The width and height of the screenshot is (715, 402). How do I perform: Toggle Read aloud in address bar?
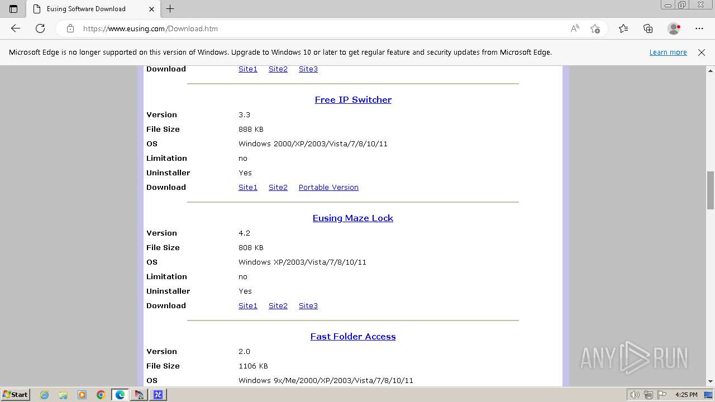[575, 28]
